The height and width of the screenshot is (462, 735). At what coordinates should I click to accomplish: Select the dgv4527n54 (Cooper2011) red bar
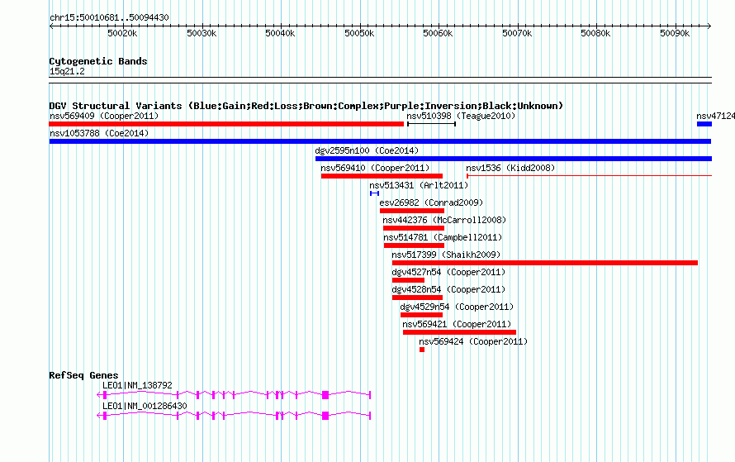click(x=408, y=280)
